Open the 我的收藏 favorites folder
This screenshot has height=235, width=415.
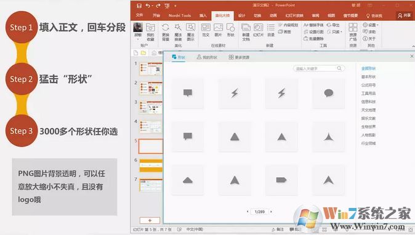point(150,32)
